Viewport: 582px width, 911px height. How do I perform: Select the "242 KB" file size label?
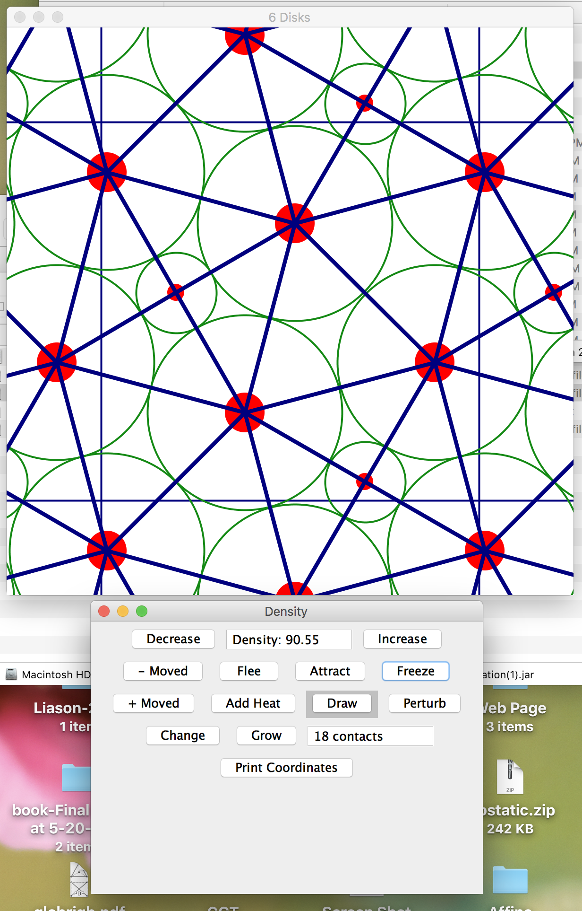[x=510, y=829]
